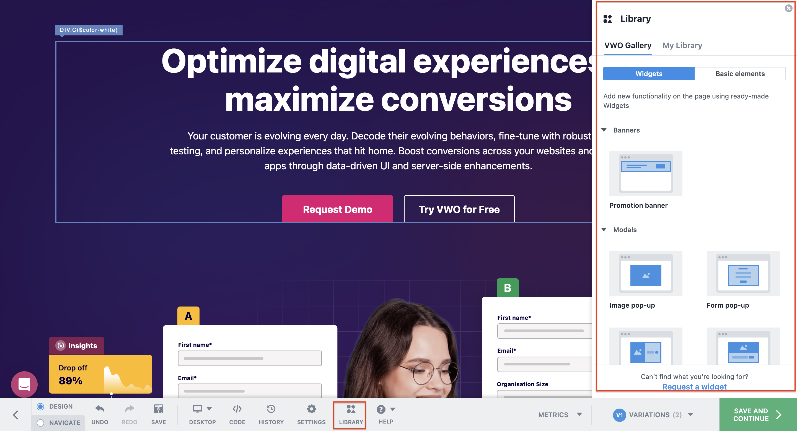The image size is (797, 431).
Task: Select the Navigate mode radio button
Action: pyautogui.click(x=40, y=422)
